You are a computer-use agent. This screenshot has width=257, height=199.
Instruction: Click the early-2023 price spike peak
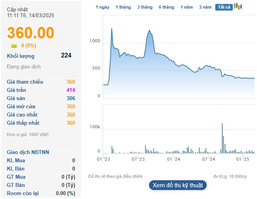112,29
